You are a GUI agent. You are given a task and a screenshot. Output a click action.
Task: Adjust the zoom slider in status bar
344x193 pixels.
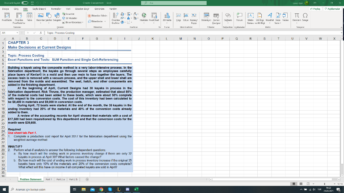pyautogui.click(x=325, y=184)
